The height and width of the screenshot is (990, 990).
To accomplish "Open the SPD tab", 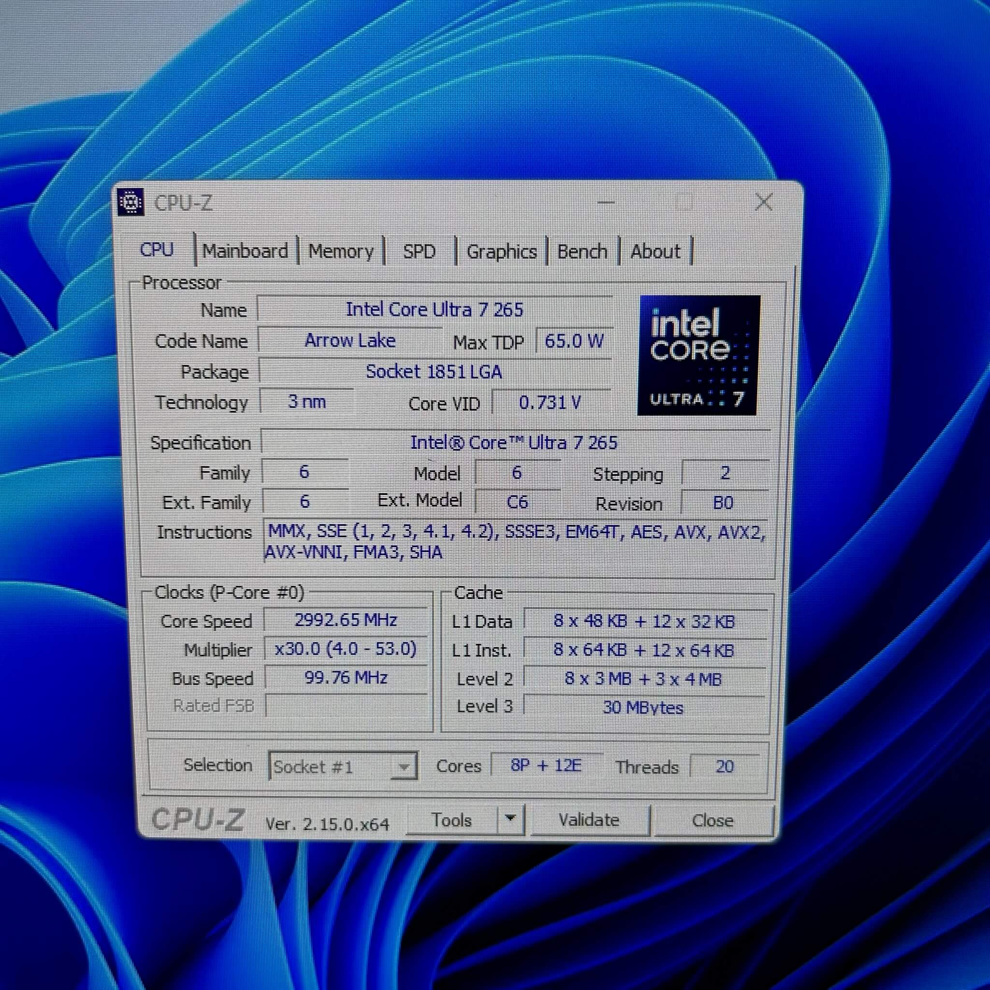I will [419, 251].
